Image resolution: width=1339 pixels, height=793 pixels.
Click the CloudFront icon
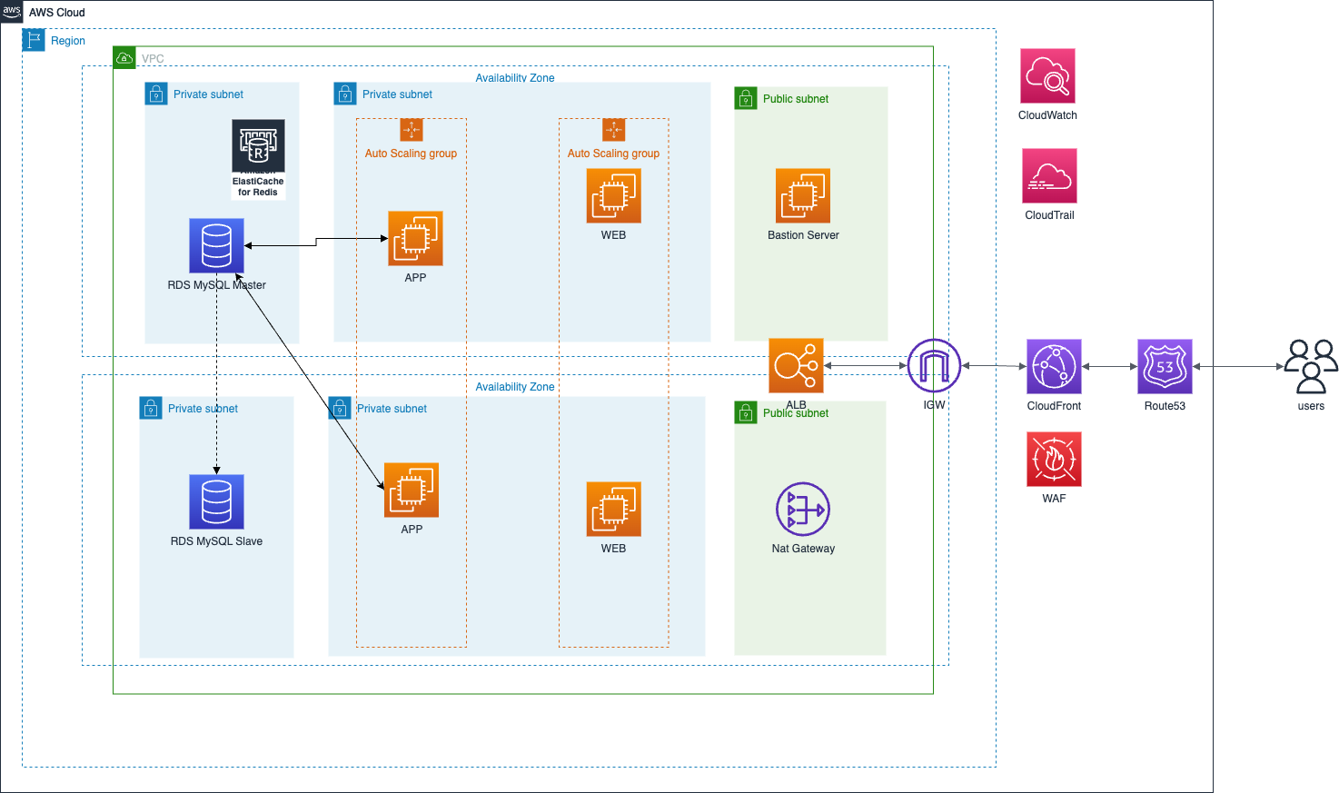click(x=1054, y=366)
